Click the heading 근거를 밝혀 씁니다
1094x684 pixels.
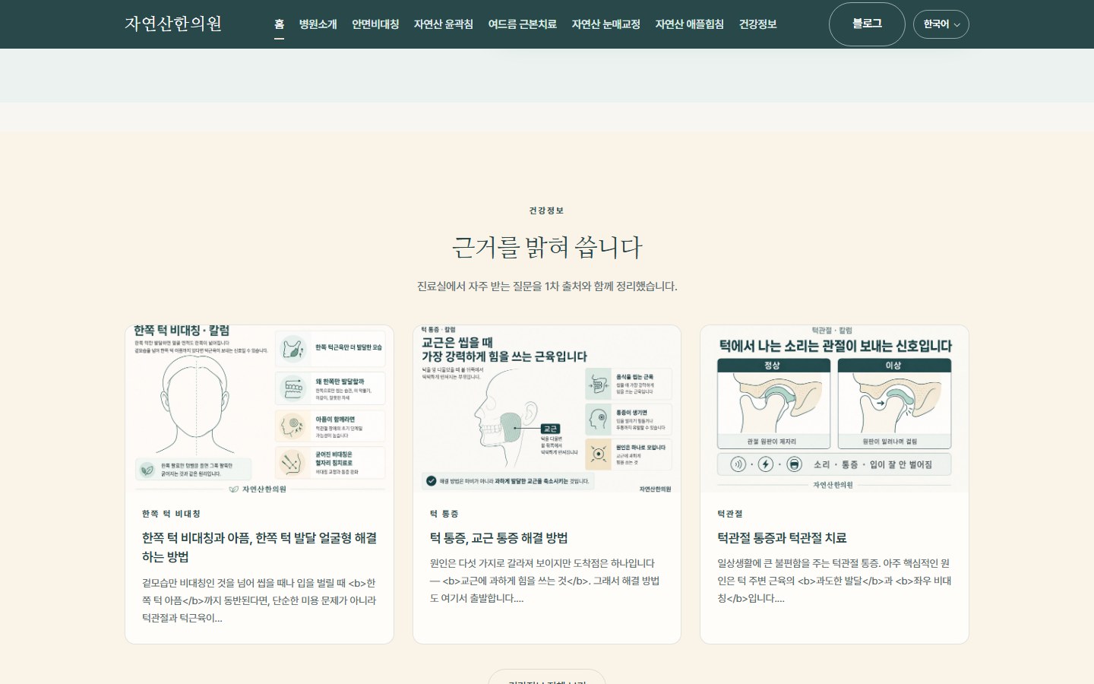[547, 247]
